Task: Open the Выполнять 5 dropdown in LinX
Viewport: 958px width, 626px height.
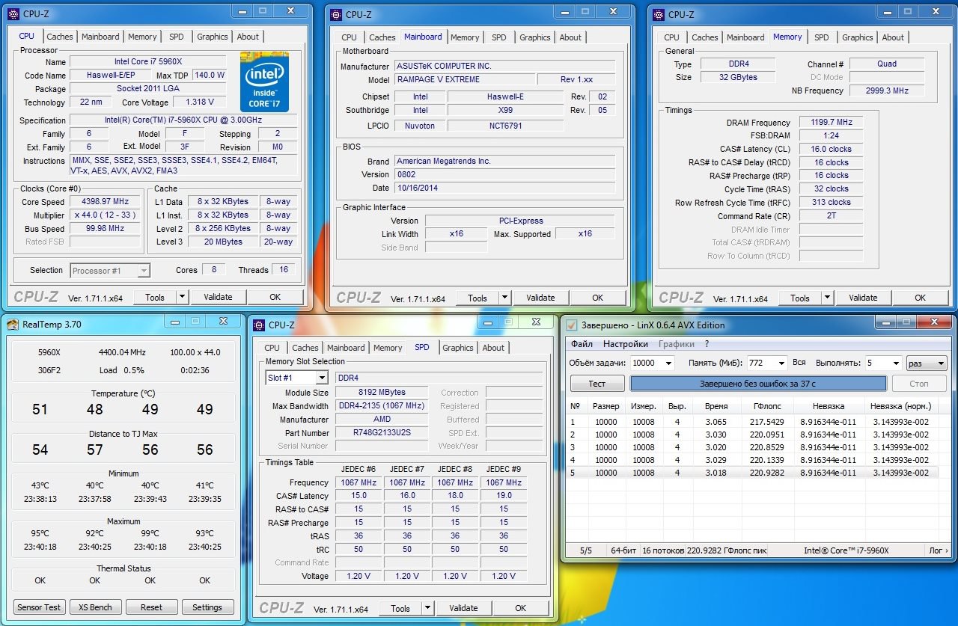Action: pos(895,363)
